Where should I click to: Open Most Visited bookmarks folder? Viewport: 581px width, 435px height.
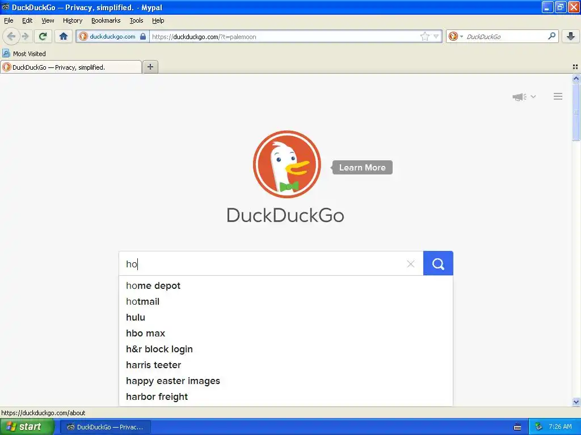point(24,54)
